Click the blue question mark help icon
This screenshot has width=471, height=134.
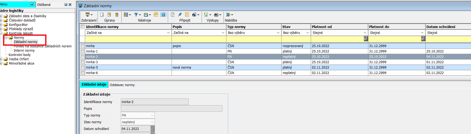(x=163, y=15)
